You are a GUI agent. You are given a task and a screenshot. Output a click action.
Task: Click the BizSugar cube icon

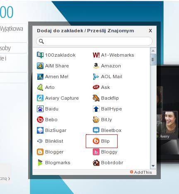40,130
